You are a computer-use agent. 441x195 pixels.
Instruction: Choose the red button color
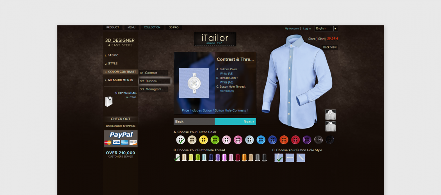[295, 140]
